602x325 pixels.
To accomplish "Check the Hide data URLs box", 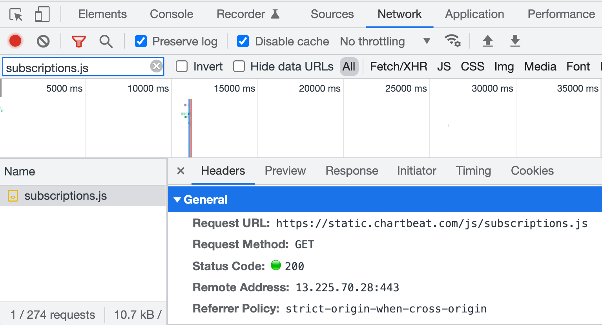I will pyautogui.click(x=239, y=67).
